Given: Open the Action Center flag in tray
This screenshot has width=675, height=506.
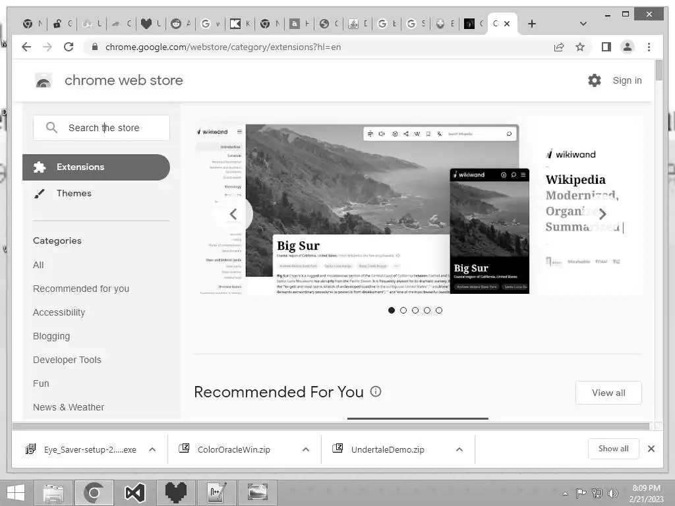Looking at the screenshot, I should 581,493.
